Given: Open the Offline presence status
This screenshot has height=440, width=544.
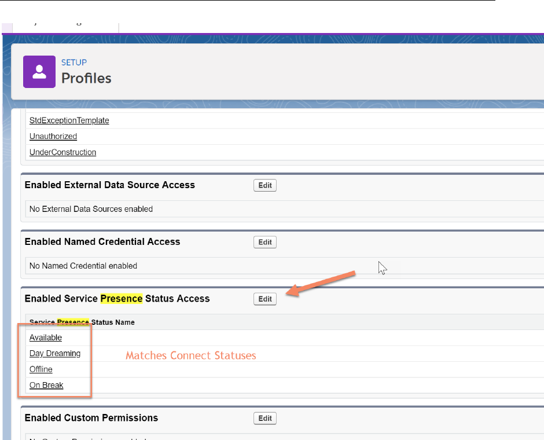Looking at the screenshot, I should (x=41, y=369).
